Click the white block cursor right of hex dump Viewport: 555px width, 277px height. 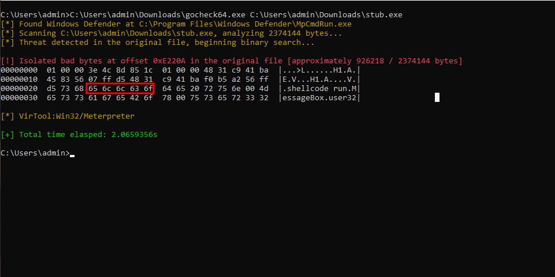tap(437, 97)
